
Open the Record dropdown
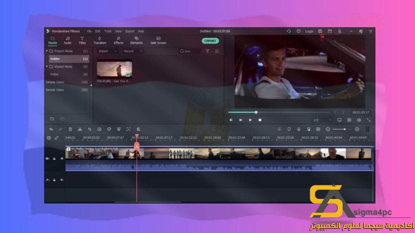133,51
